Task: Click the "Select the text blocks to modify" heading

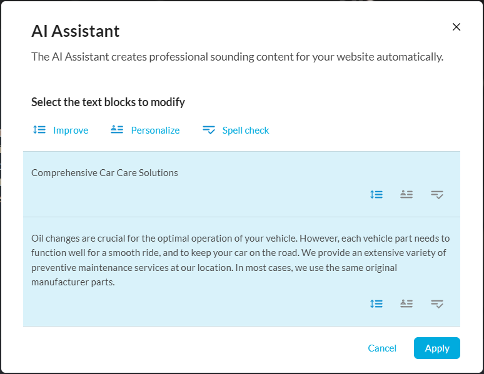Action: coord(108,102)
